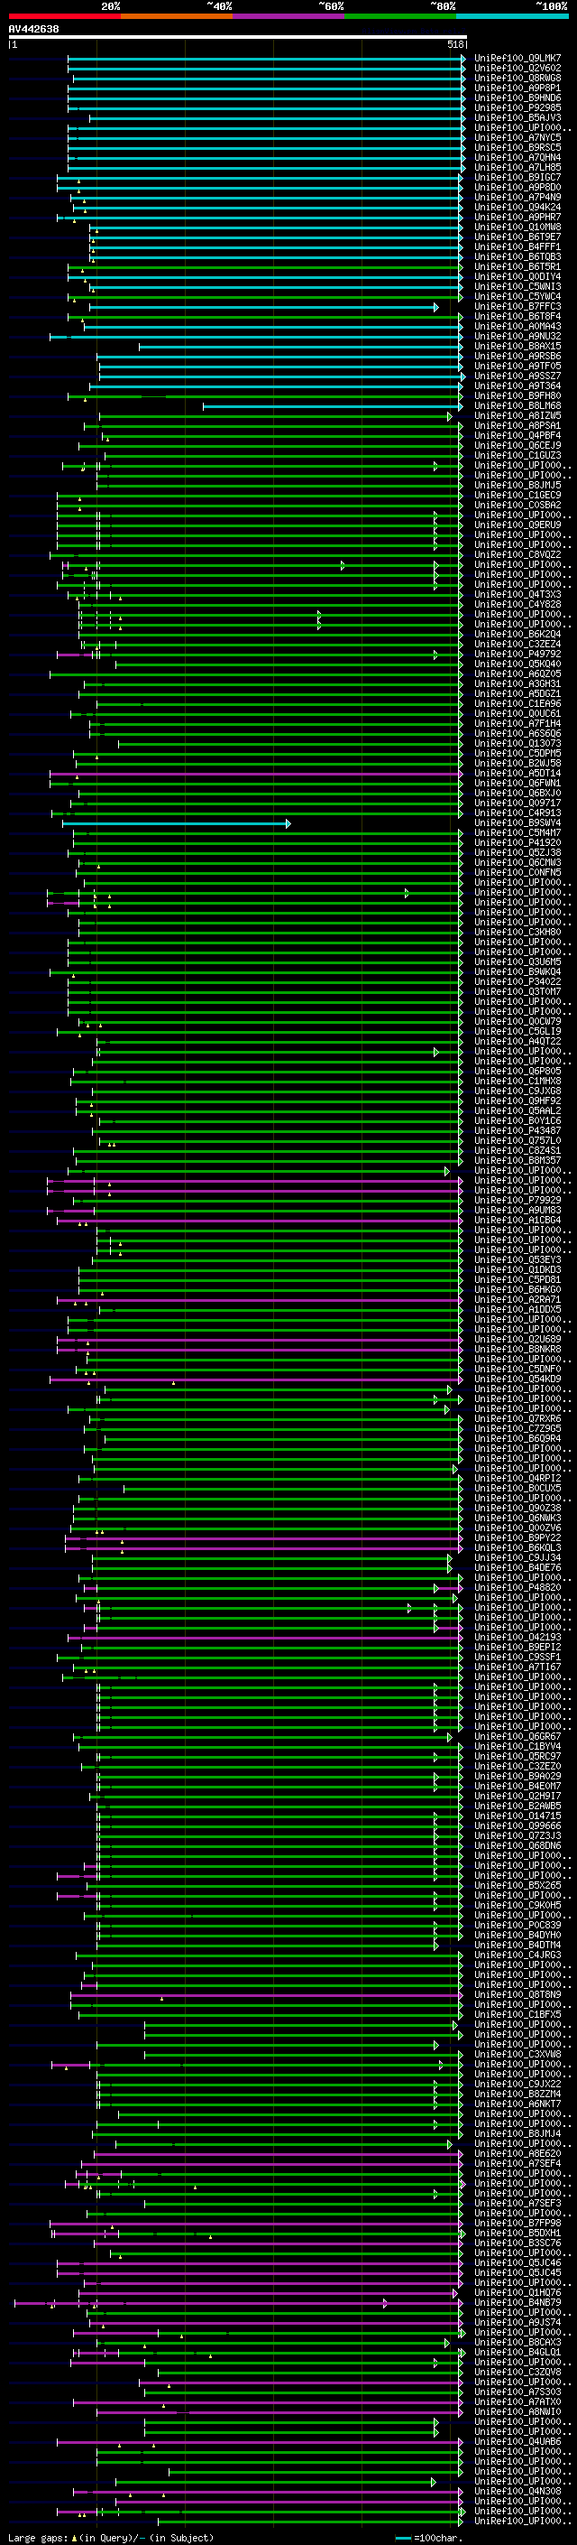Screen dimensions: 577x2545
Task: Click the cyan alignment bar for UniRef100_Q9LMK7
Action: (266, 59)
